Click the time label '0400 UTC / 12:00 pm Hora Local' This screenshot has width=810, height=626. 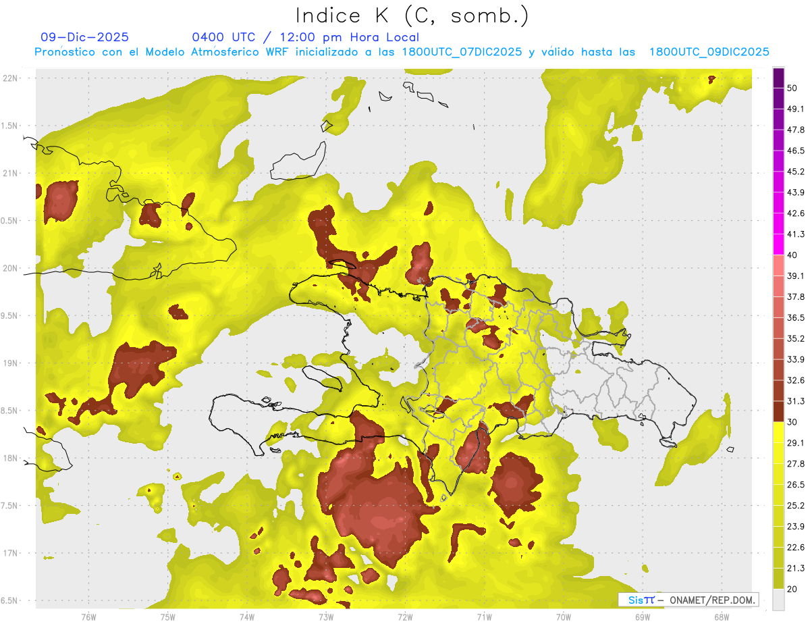(305, 37)
